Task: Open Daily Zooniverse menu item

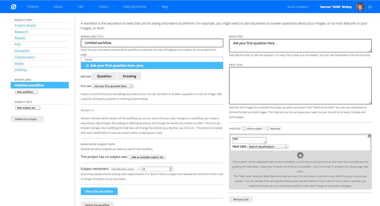Action: [135, 7]
